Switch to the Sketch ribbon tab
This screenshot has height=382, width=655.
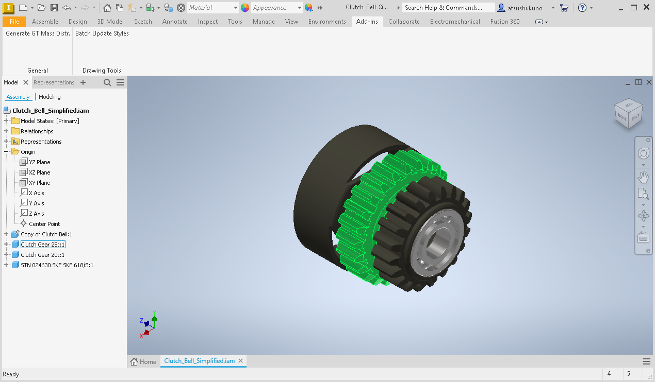pos(143,22)
